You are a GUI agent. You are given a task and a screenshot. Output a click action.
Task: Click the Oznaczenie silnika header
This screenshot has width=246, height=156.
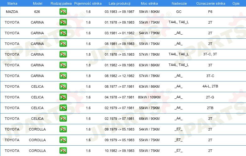(x=210, y=3)
